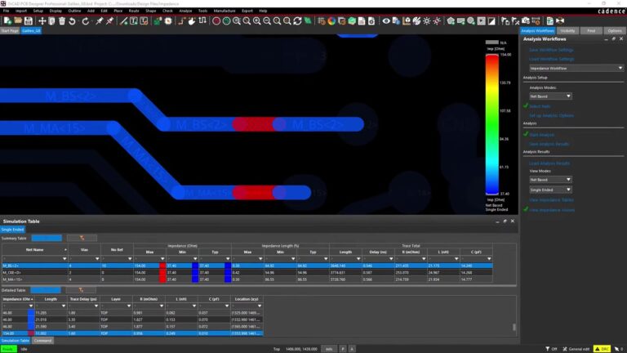The width and height of the screenshot is (627, 353).
Task: Toggle the DRC indicator in status bar
Action: (x=602, y=349)
